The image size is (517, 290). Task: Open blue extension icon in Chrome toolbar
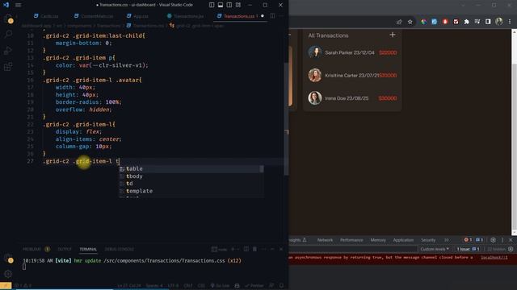(x=435, y=22)
